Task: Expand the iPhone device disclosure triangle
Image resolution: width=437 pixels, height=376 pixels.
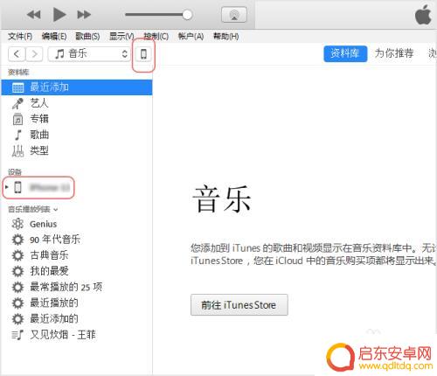Action: coord(7,187)
